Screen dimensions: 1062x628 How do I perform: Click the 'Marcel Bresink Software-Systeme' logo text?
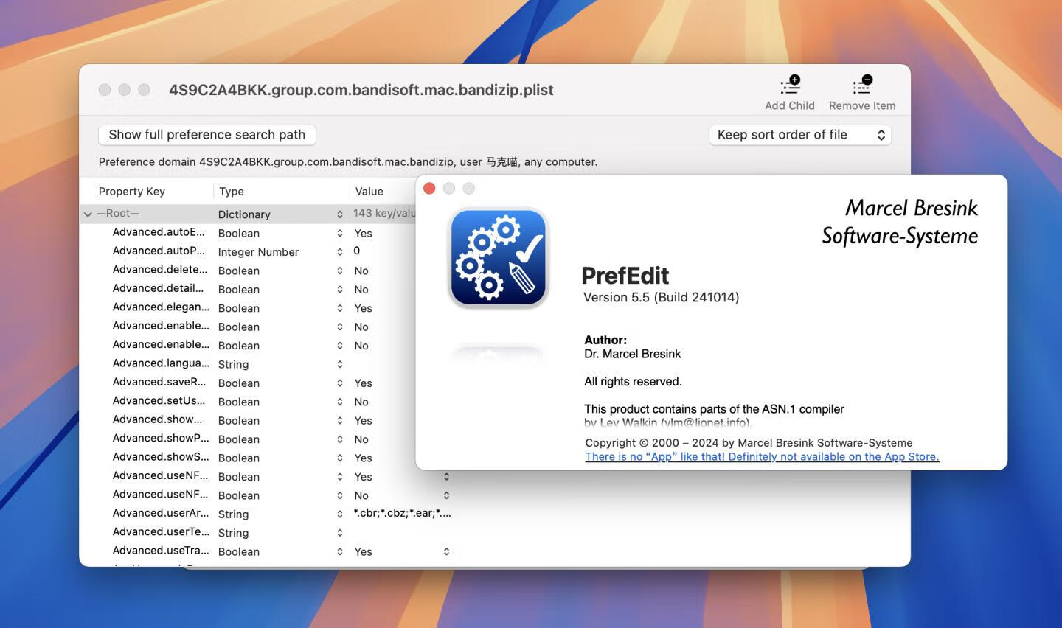coord(900,222)
